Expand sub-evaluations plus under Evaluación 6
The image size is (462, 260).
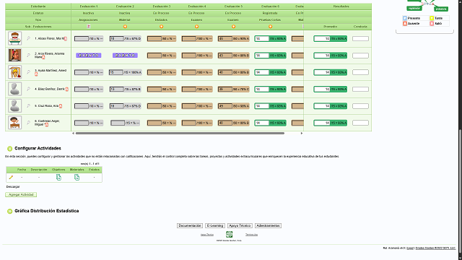(270, 27)
